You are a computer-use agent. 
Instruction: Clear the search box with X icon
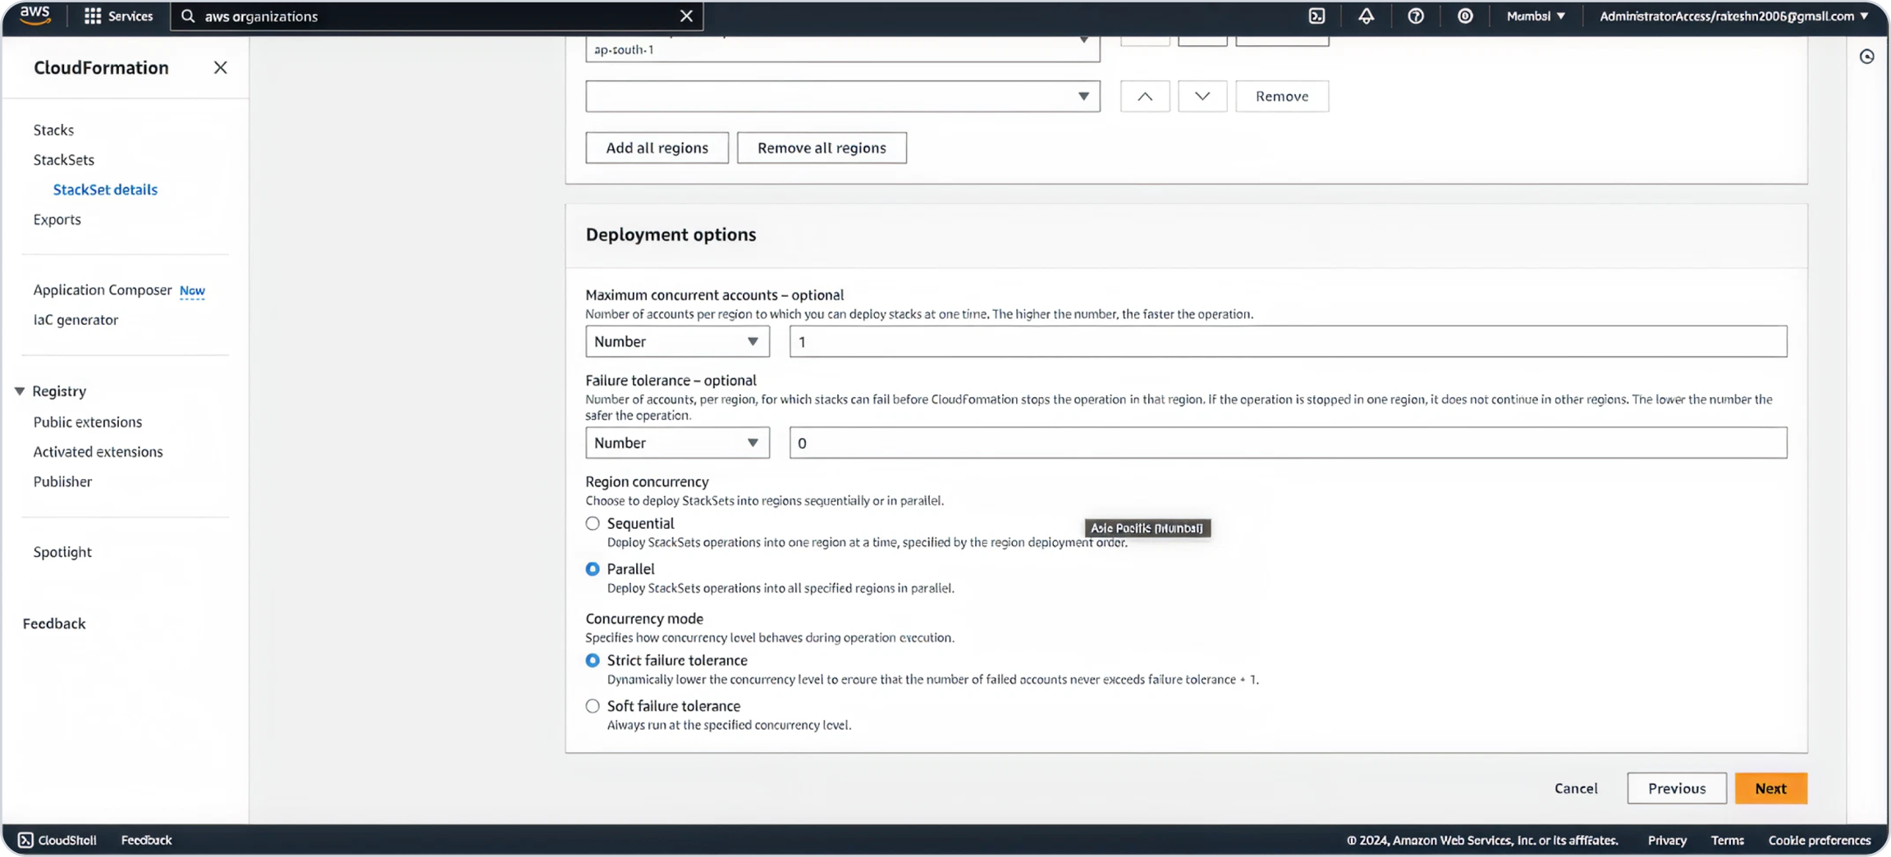coord(686,16)
